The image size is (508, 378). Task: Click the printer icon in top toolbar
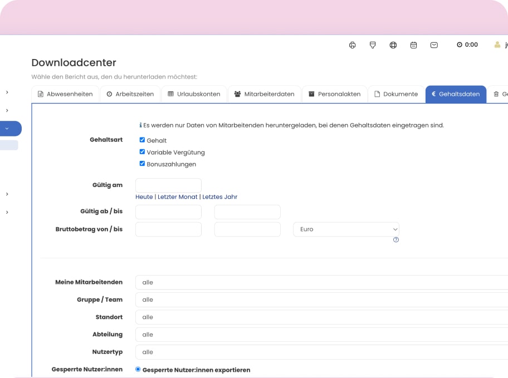click(352, 45)
